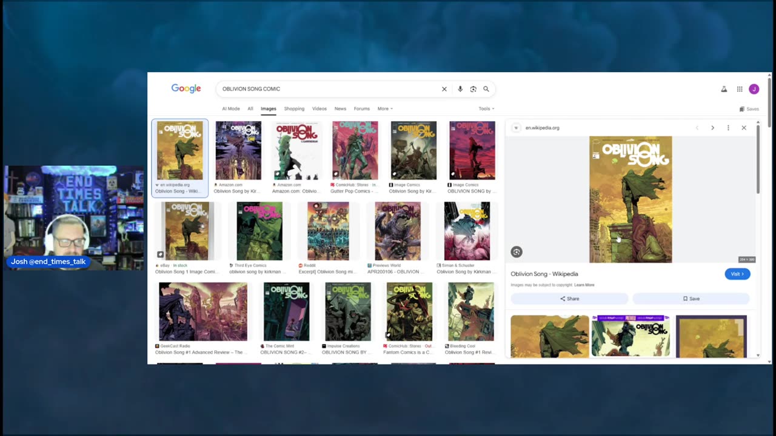Clear the search box with the X icon
The image size is (776, 436).
point(444,89)
